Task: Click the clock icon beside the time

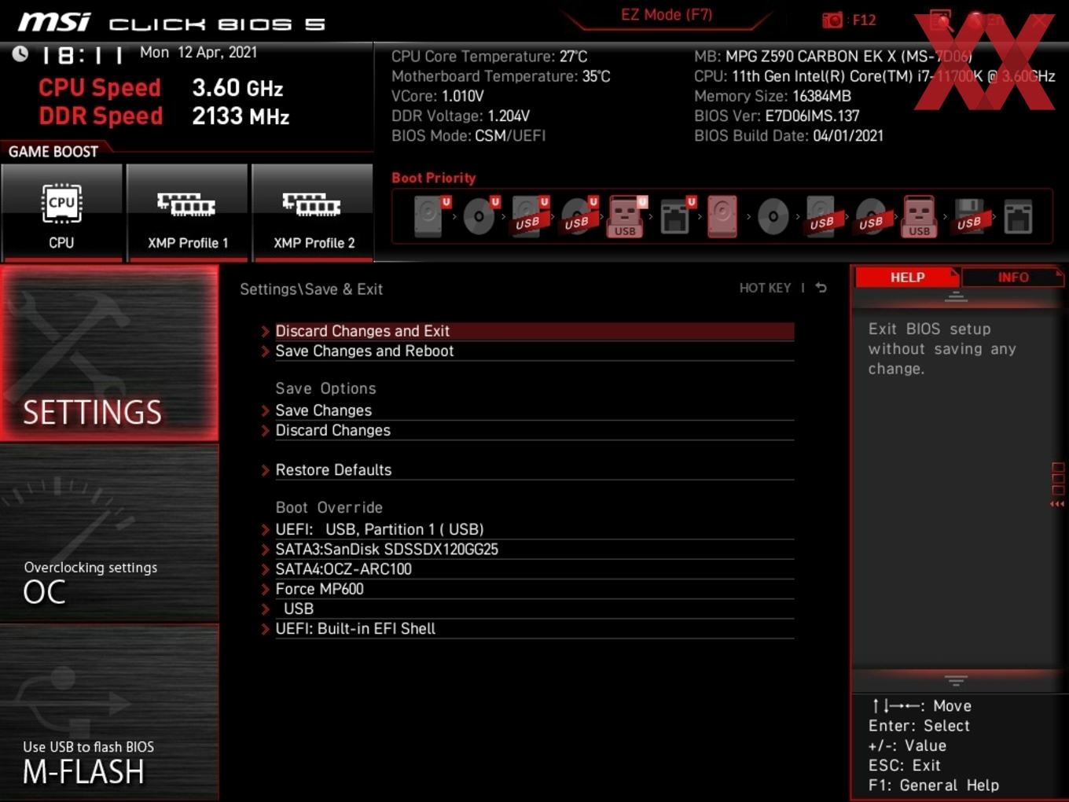Action: 20,53
